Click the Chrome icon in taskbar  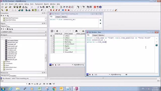pos(54,89)
